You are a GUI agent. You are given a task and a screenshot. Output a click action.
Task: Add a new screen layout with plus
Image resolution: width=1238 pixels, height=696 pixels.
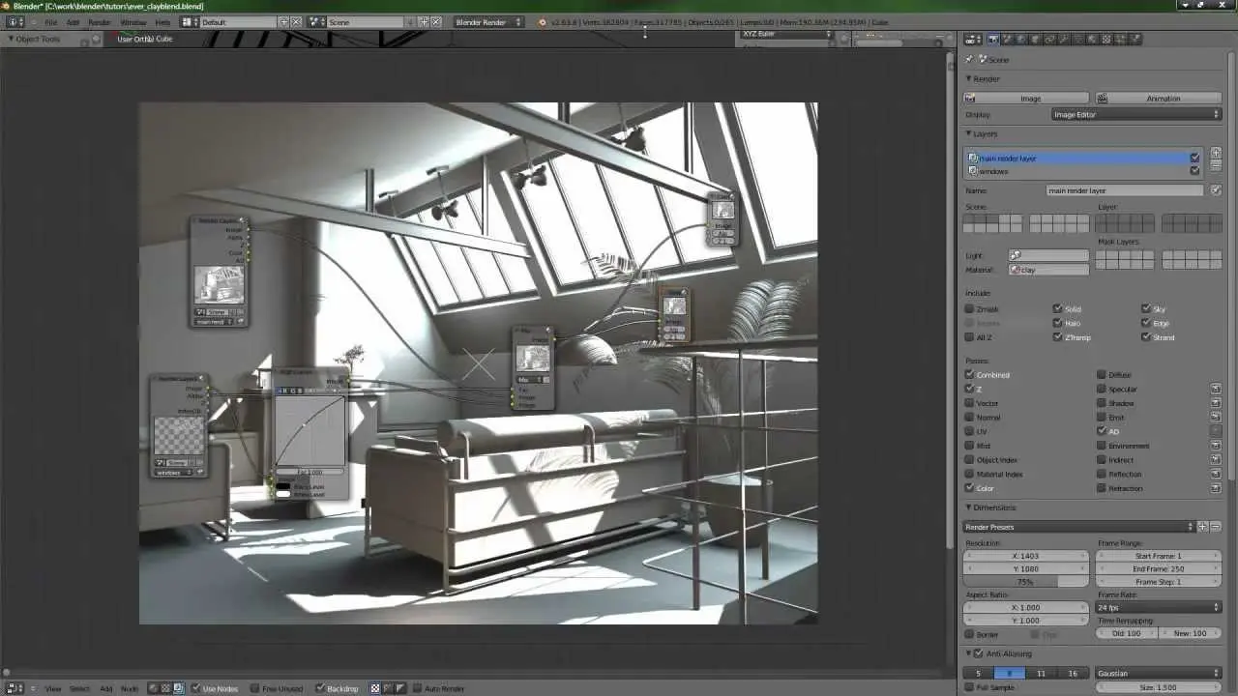[284, 21]
